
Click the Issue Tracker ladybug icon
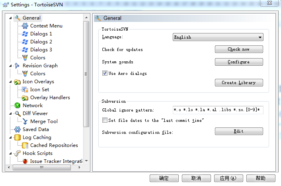[25, 161]
